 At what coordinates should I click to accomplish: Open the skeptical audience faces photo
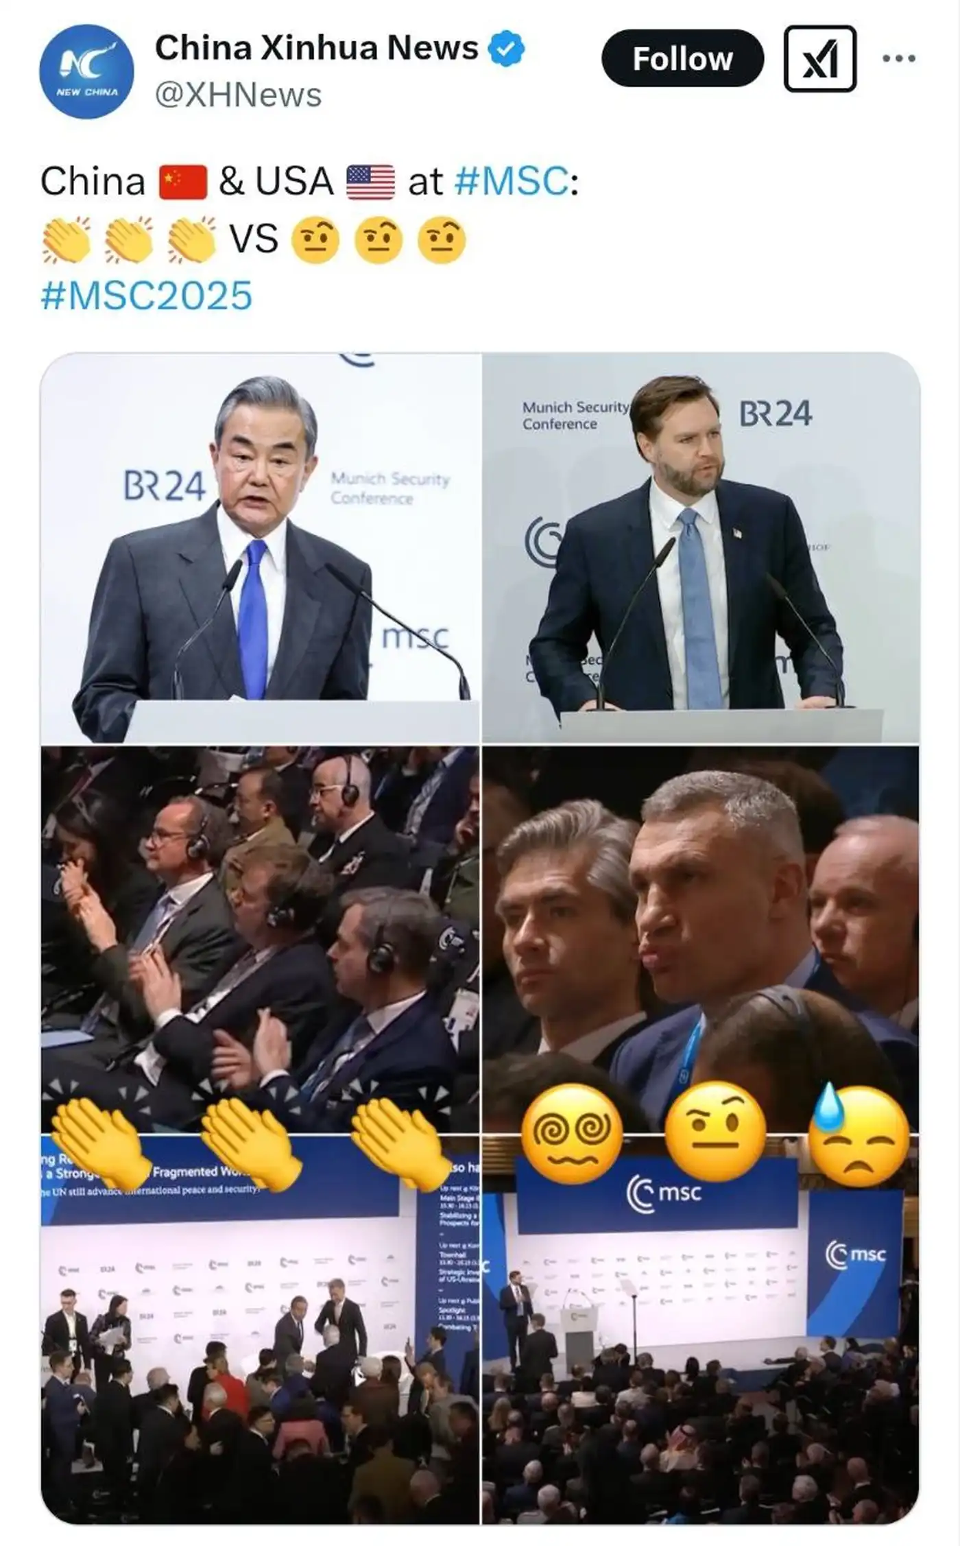(x=701, y=938)
